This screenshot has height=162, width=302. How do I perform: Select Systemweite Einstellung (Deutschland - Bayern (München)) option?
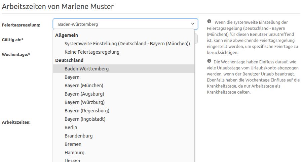pyautogui.click(x=124, y=44)
